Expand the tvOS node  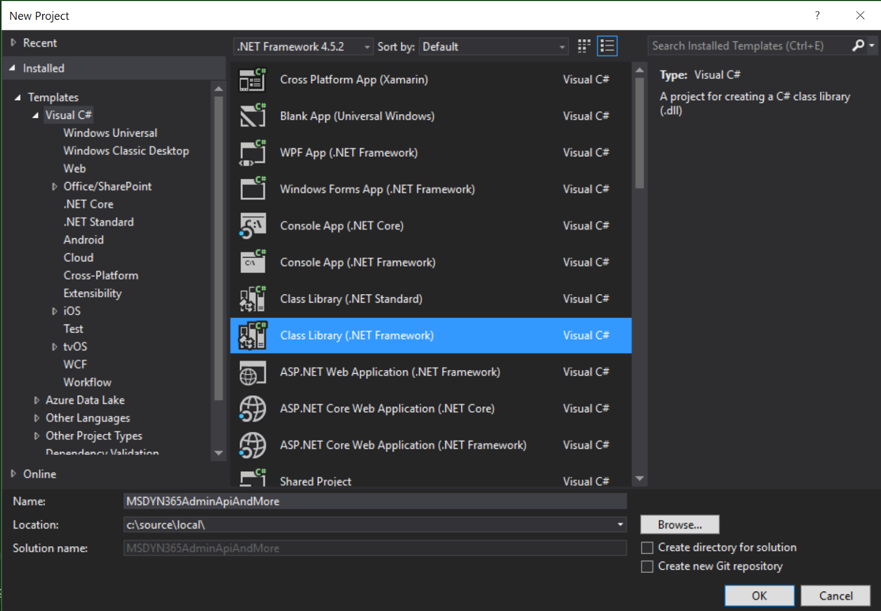pyautogui.click(x=54, y=347)
